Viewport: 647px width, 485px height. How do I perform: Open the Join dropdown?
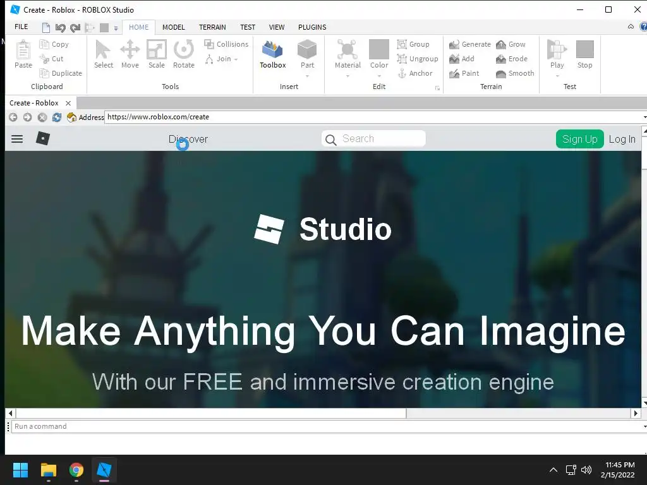[x=222, y=59]
